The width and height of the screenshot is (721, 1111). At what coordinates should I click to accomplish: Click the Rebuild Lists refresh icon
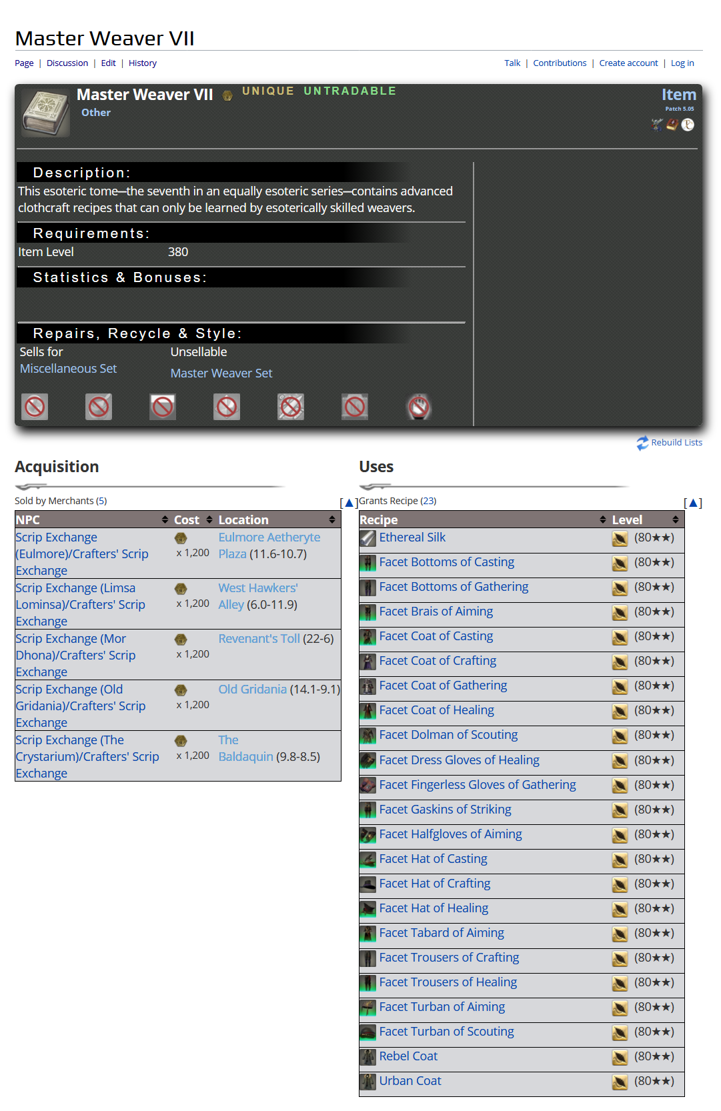pyautogui.click(x=642, y=443)
